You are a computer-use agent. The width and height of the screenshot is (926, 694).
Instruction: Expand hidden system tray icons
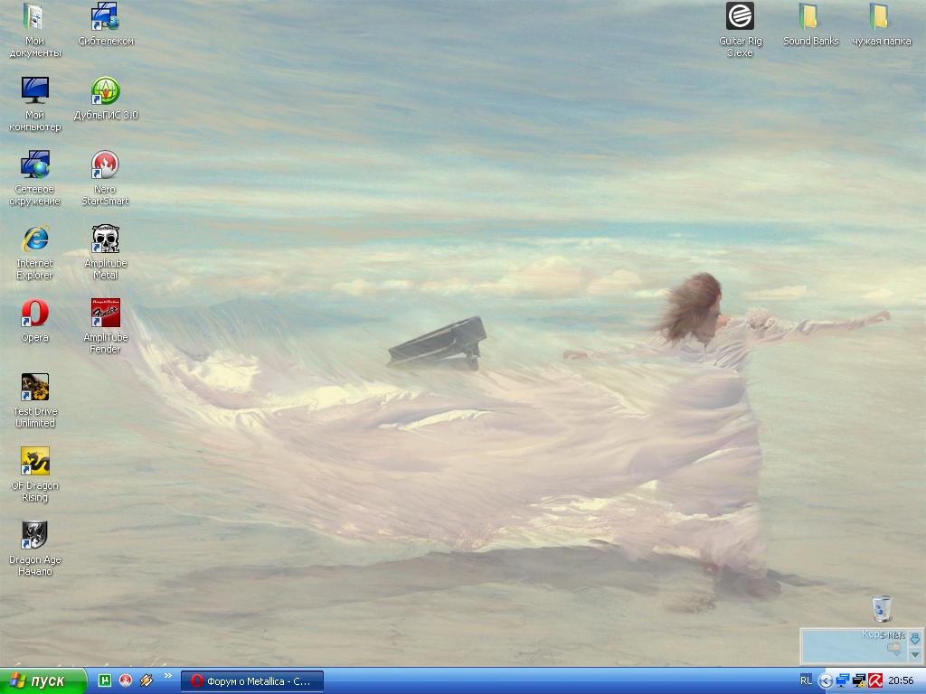[x=825, y=680]
